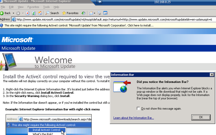The width and height of the screenshot is (216, 135).
Task: Open the Mail button dropdown arrow
Action: point(95,13)
